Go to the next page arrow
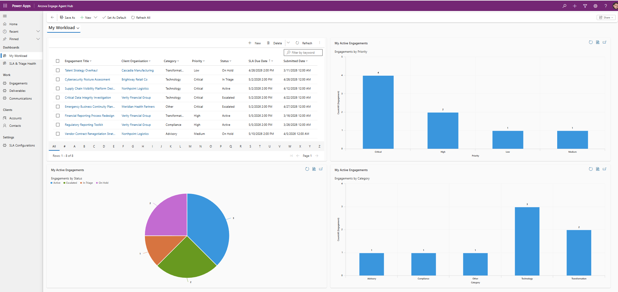This screenshot has width=618, height=292. pyautogui.click(x=317, y=156)
